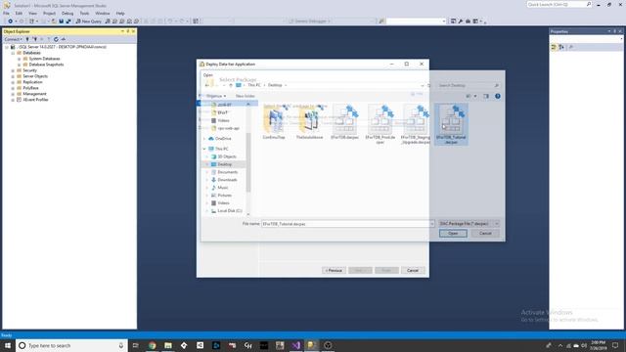Expand the System Databases node
Screen dimensions: 626x352
coord(19,59)
